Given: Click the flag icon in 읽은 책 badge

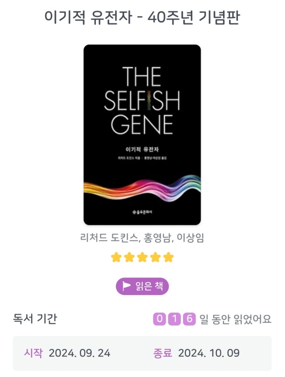Looking at the screenshot, I should [126, 286].
